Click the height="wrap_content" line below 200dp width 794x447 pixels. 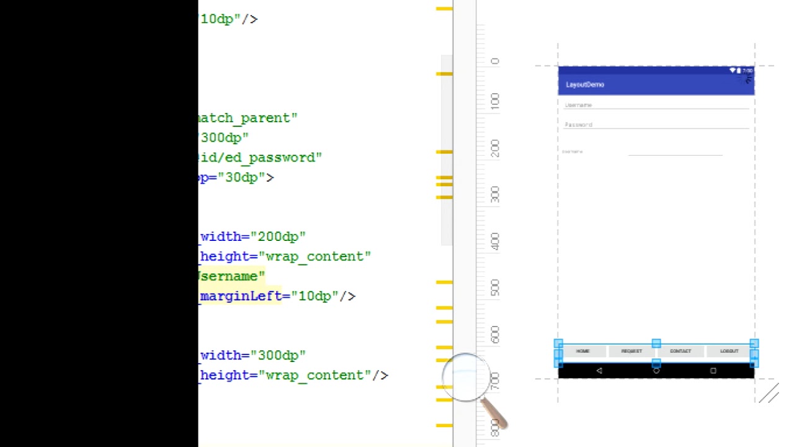tap(285, 256)
